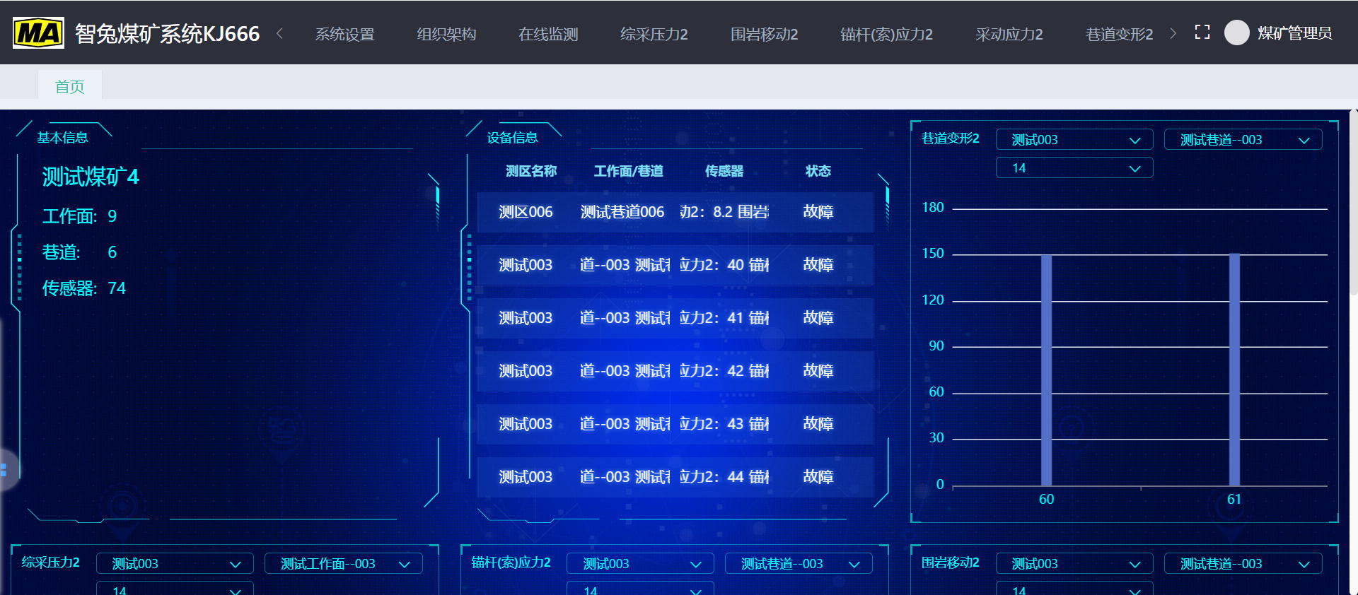This screenshot has height=595, width=1358.
Task: Open the 锚杆(索)应力2 menu
Action: click(887, 34)
